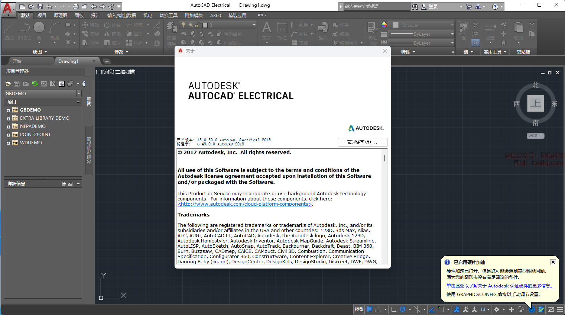Click the help question mark icon in title bar
Screen dimensions: 565x315
495,7
